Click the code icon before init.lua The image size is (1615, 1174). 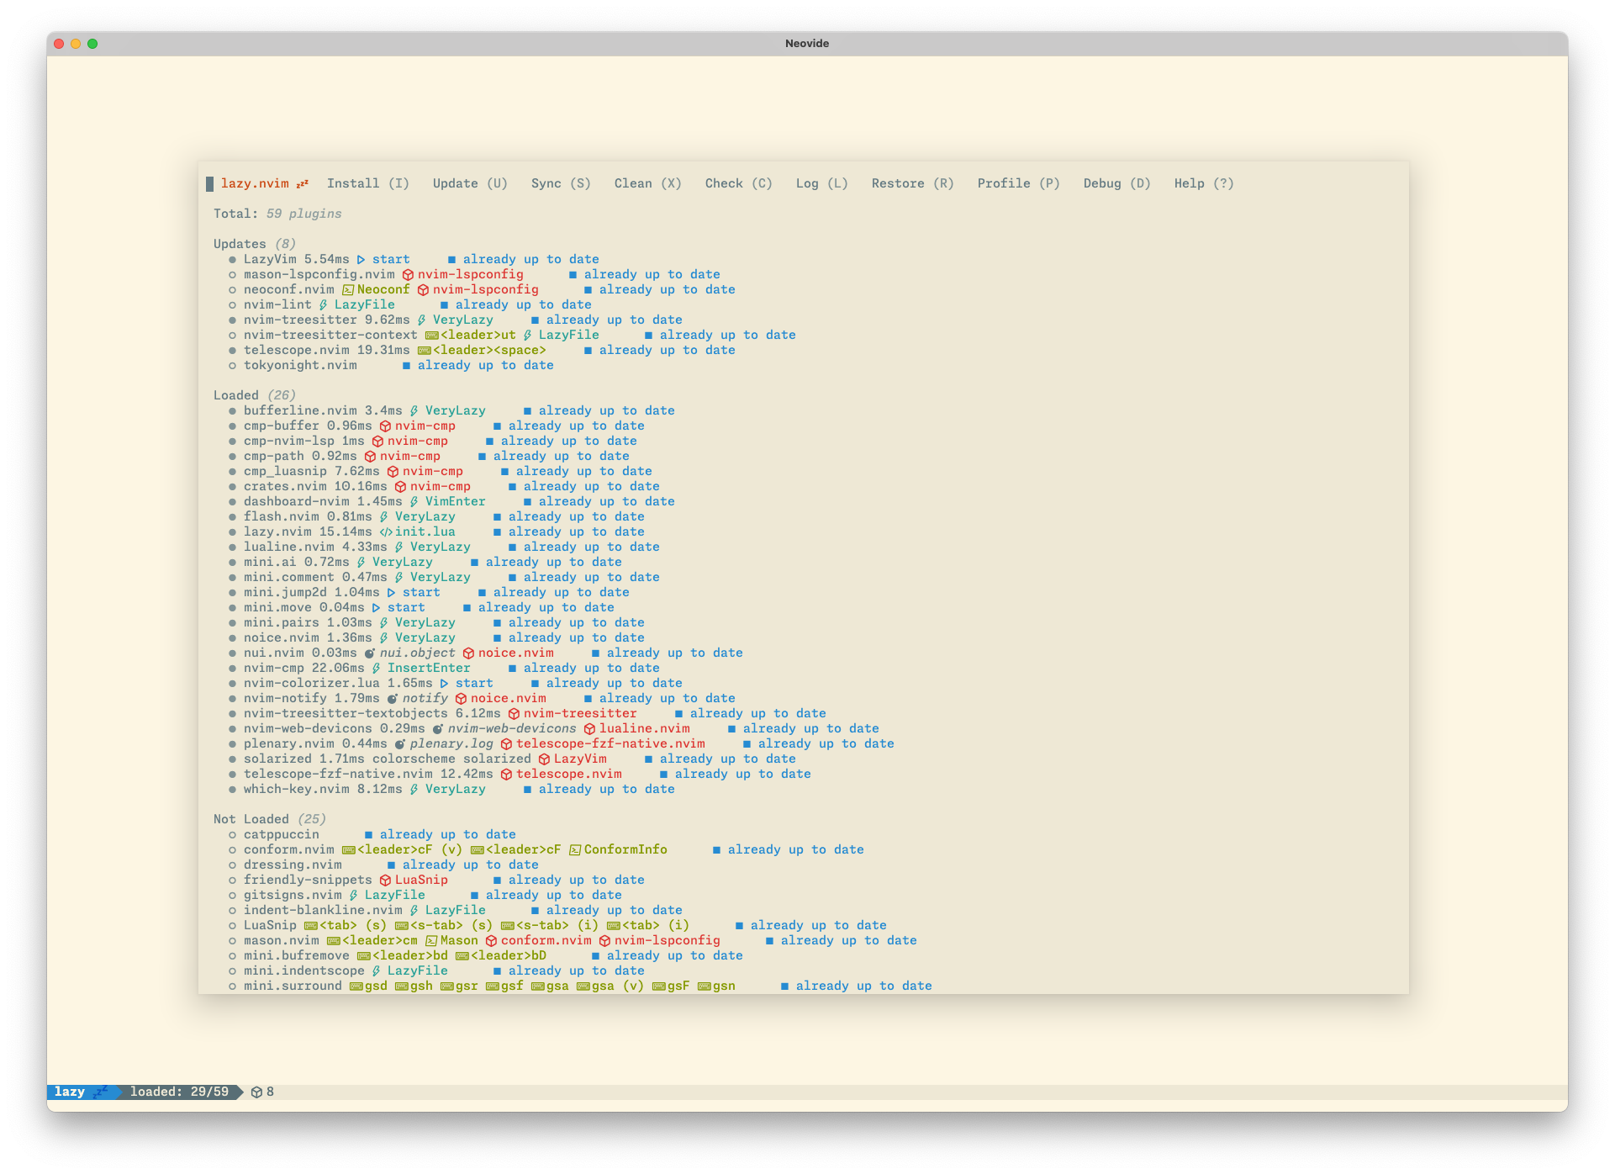point(385,532)
